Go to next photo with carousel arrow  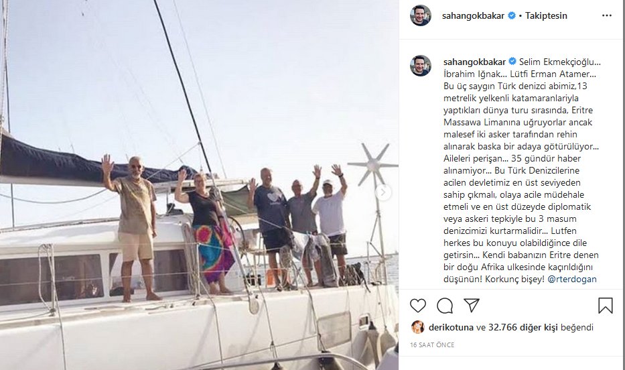[383, 192]
